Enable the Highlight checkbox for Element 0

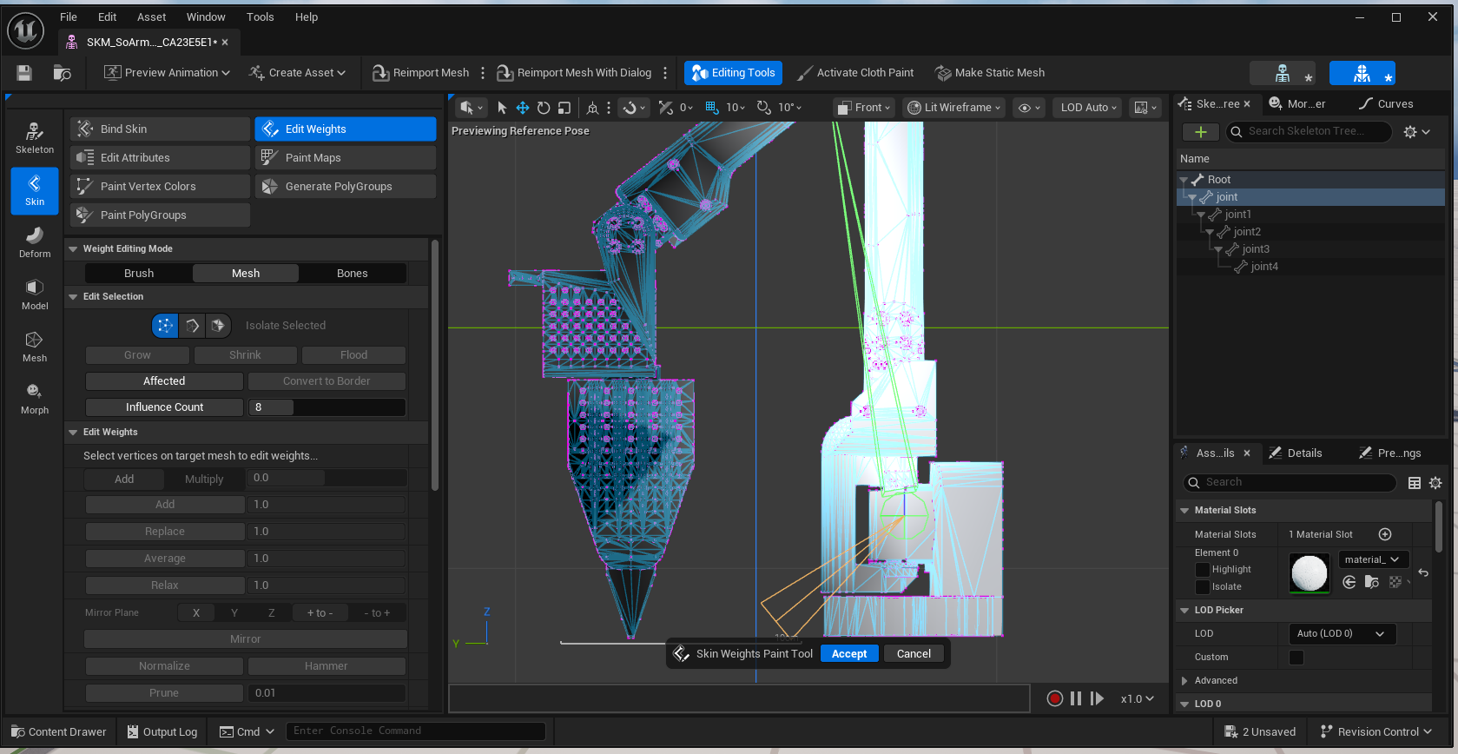[x=1203, y=570]
